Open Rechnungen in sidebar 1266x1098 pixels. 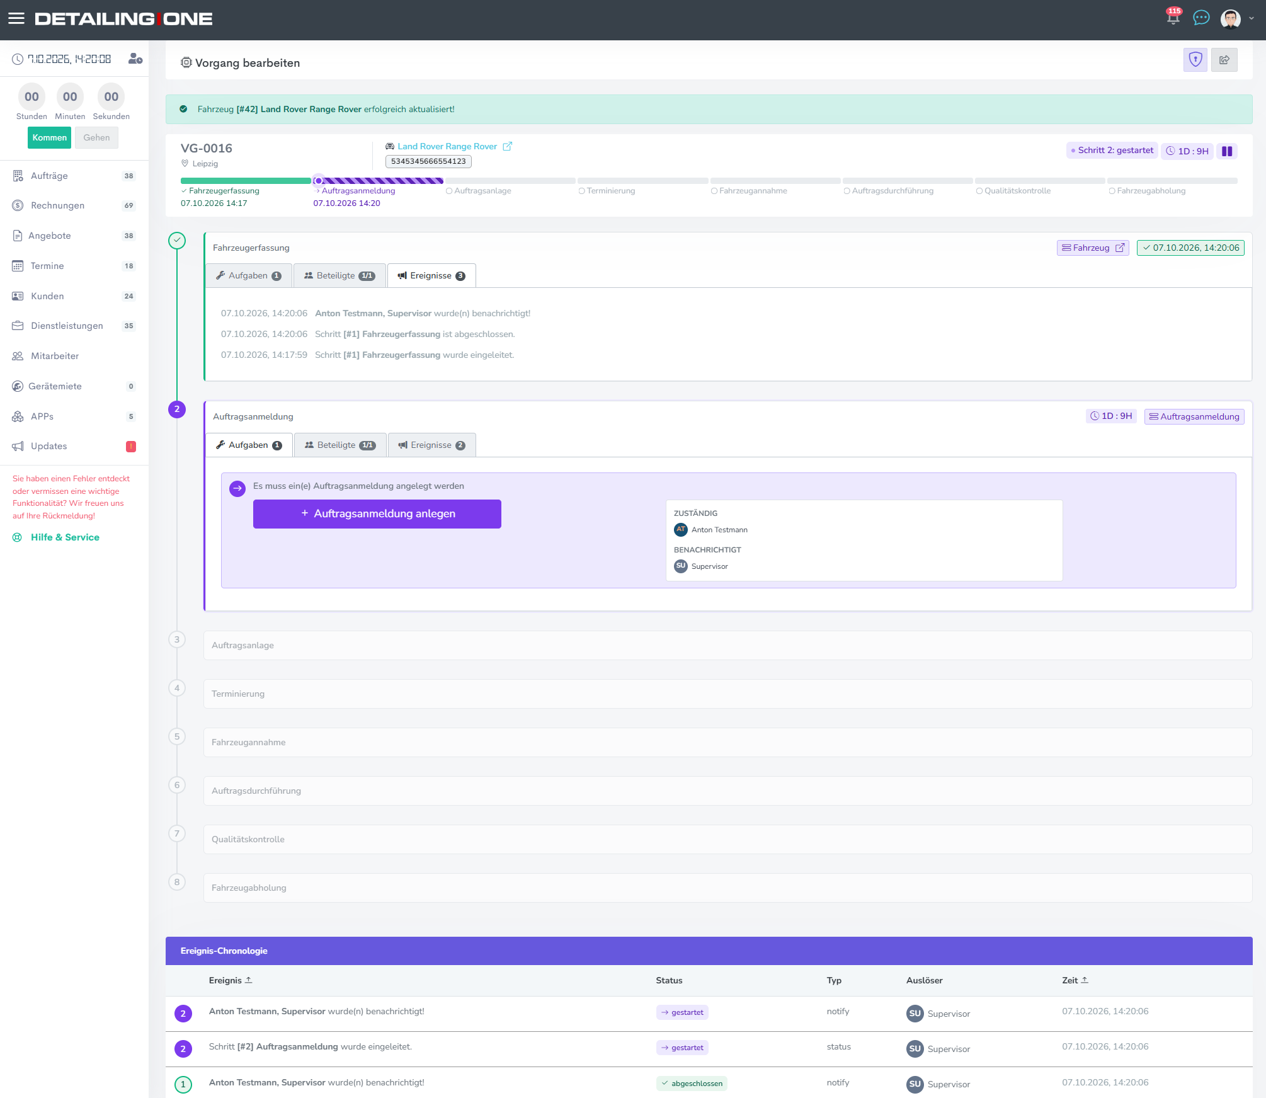pos(74,205)
